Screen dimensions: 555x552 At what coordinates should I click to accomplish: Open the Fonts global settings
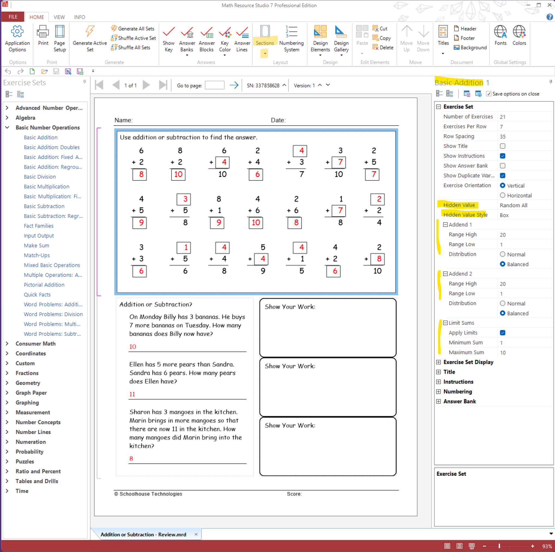(500, 32)
